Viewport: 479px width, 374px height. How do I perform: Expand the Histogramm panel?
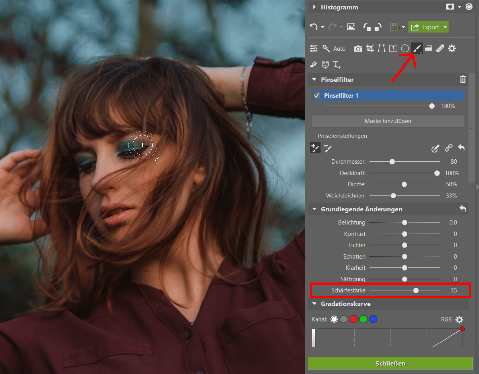pyautogui.click(x=314, y=7)
